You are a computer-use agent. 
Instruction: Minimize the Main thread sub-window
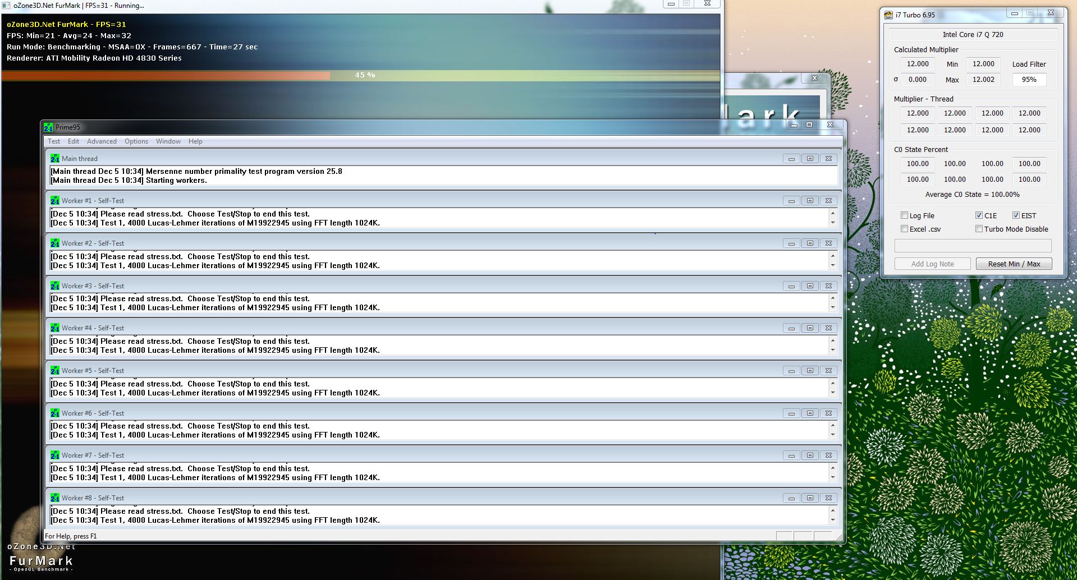(x=791, y=159)
